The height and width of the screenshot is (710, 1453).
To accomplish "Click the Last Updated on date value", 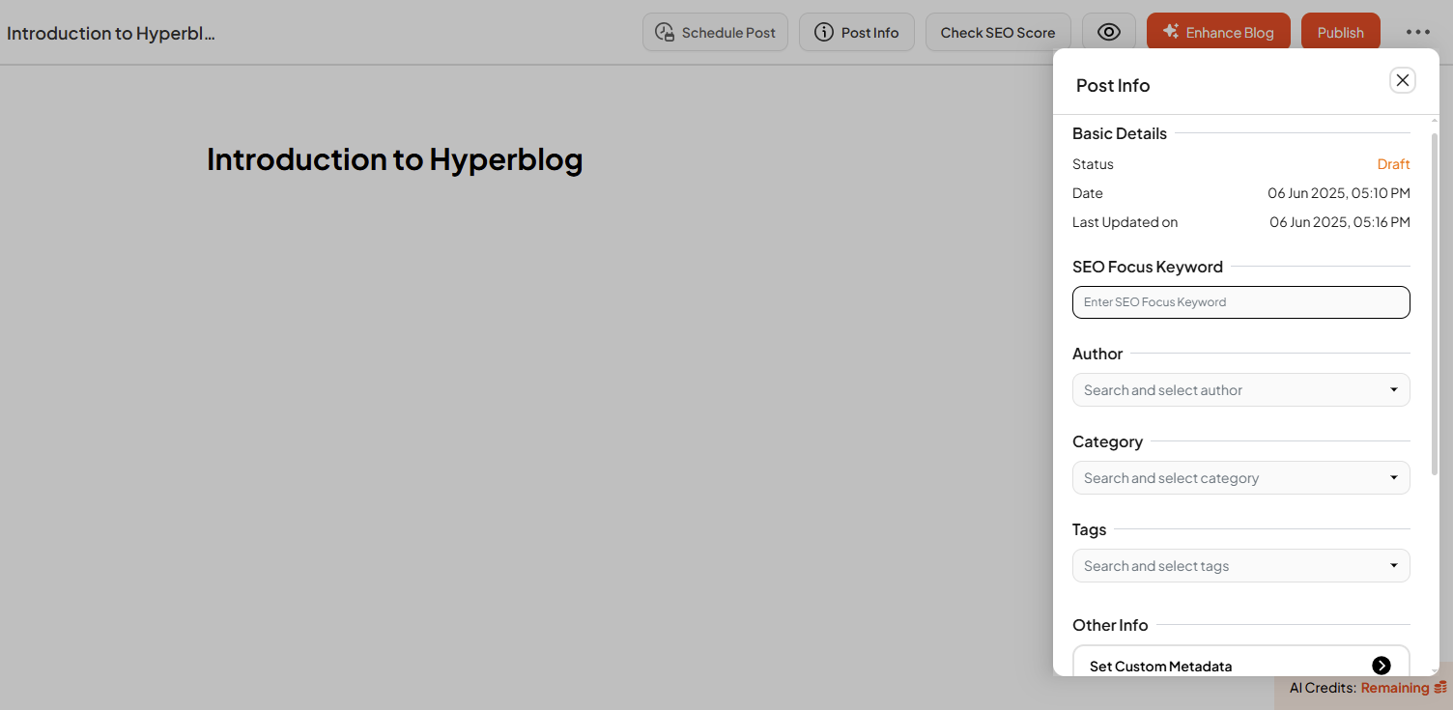I will point(1340,222).
